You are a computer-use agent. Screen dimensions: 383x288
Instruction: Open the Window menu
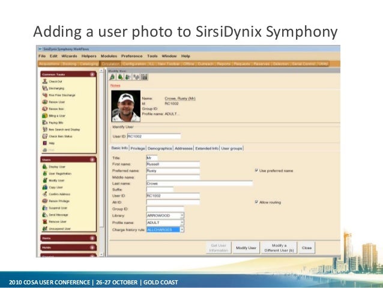click(x=169, y=56)
